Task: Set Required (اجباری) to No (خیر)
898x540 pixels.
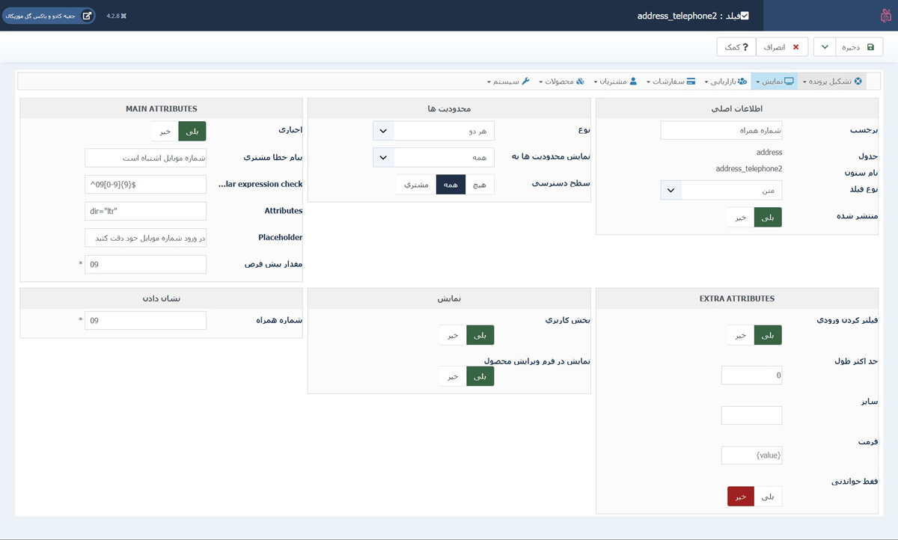Action: click(165, 131)
